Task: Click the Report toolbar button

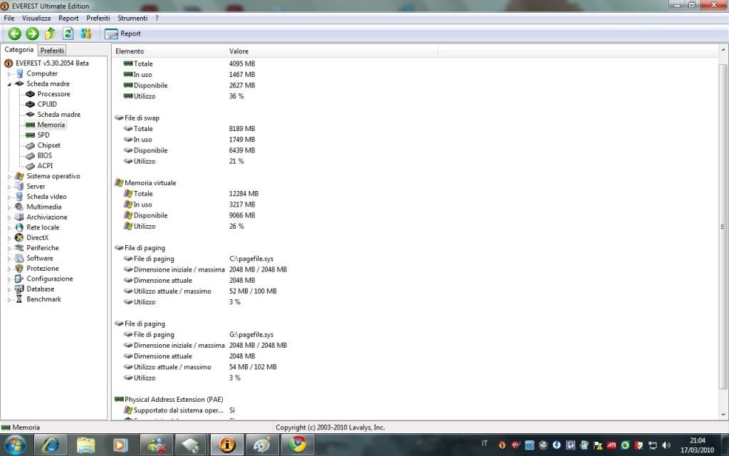Action: click(122, 33)
